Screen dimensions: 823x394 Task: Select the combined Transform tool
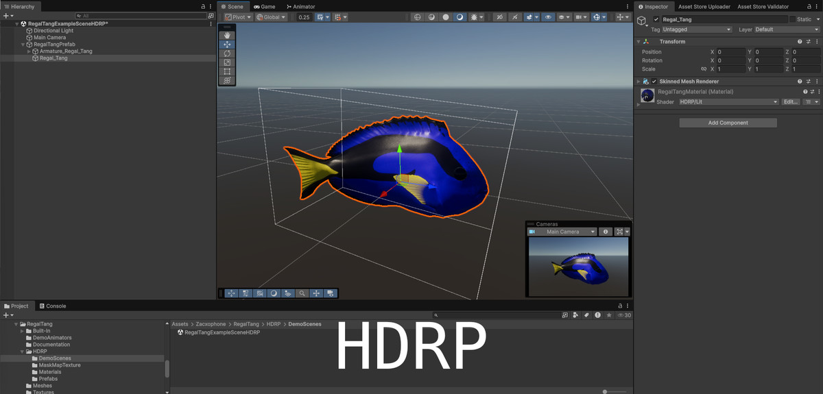click(227, 80)
